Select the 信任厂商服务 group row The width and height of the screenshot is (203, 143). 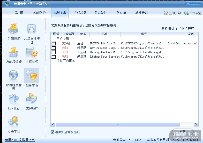pos(66,61)
